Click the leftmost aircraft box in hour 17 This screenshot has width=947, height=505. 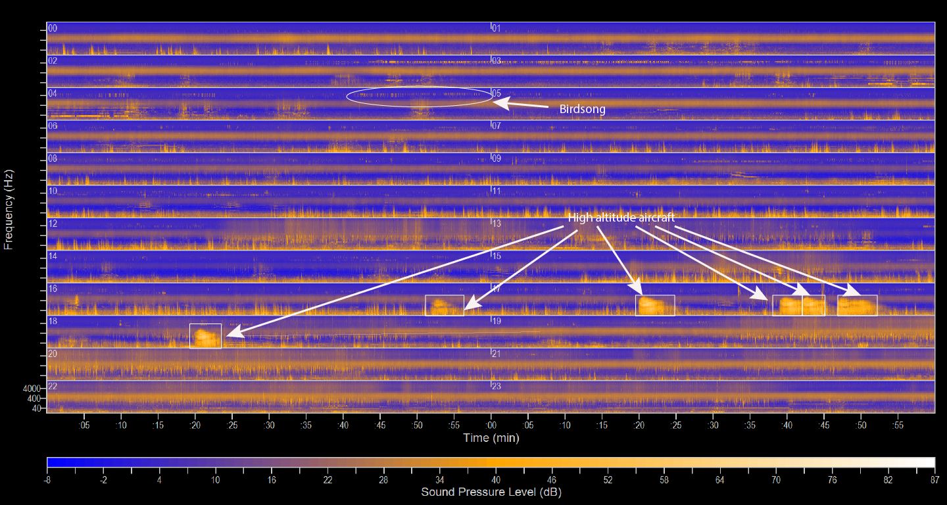tap(654, 305)
